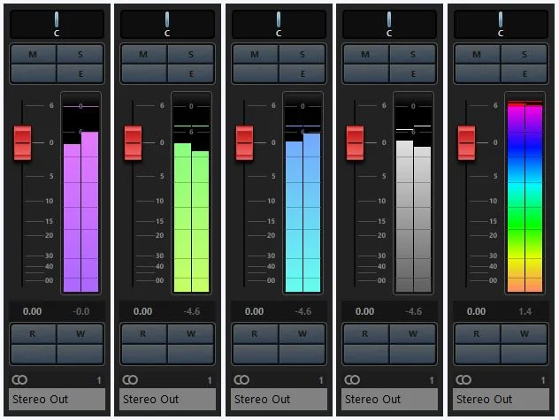This screenshot has height=420, width=559.
Task: Enable Read automation R on white-meter strip
Action: click(x=366, y=334)
